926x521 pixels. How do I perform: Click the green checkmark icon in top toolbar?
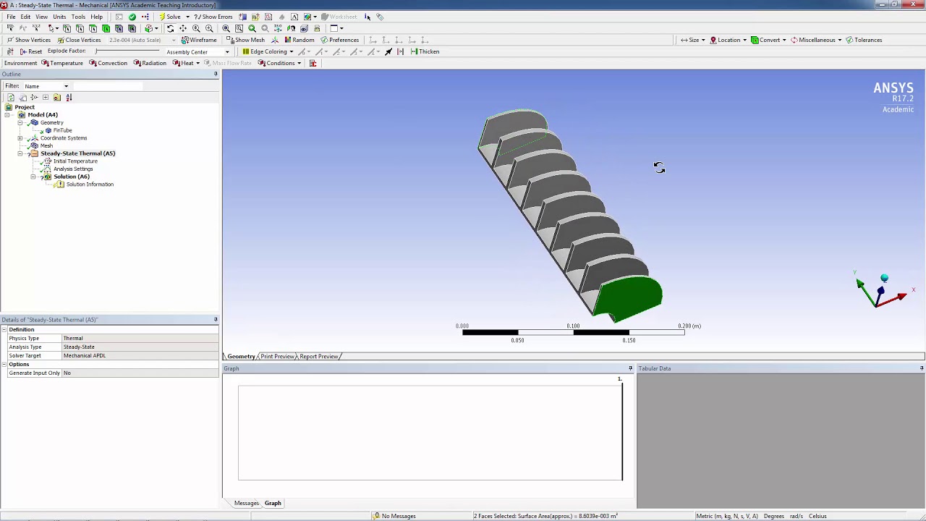(132, 17)
